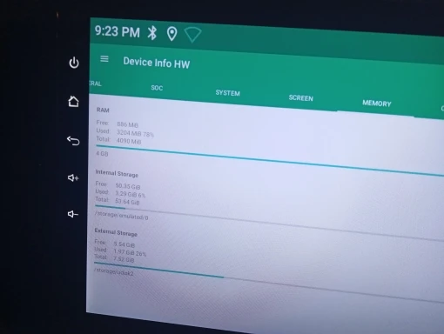Switch to the SYSTEM tab
Viewport: 444px width, 334px height.
(227, 93)
